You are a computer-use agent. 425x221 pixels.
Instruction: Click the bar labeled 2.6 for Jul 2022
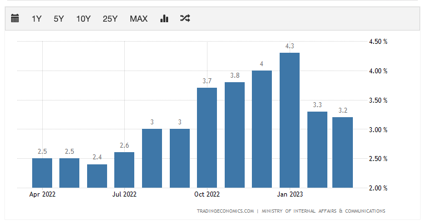pyautogui.click(x=124, y=170)
